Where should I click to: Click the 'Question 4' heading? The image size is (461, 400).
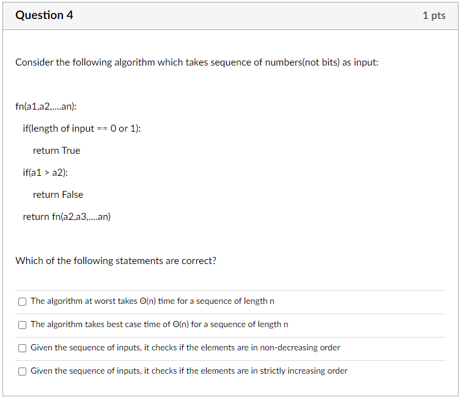click(x=44, y=15)
